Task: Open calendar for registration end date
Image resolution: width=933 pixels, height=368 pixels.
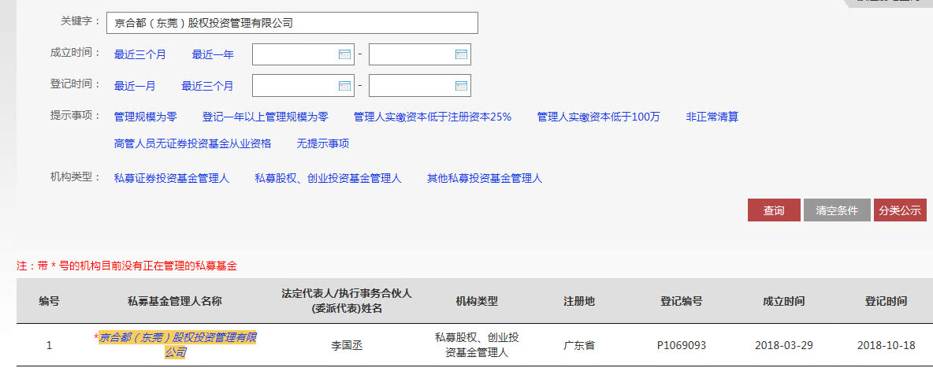Action: click(x=461, y=85)
